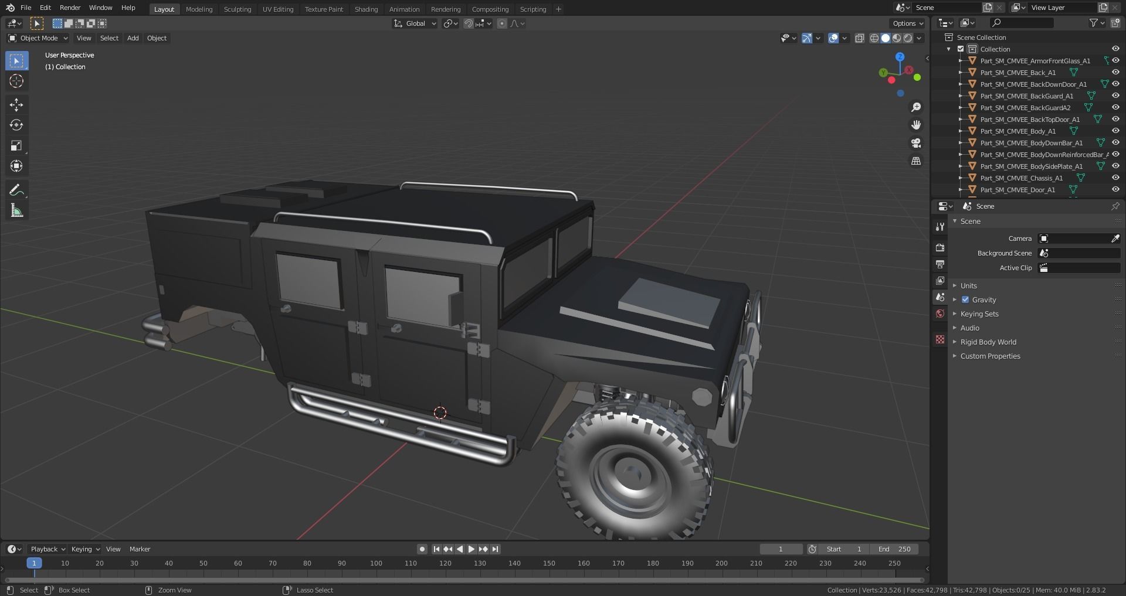Select the Scale tool

pos(16,145)
